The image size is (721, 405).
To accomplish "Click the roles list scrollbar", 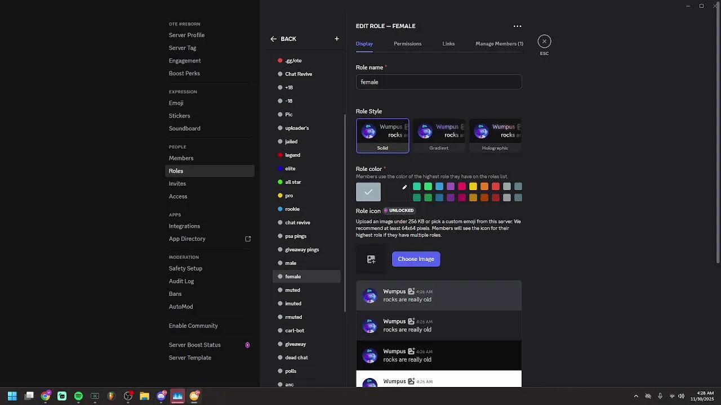I will [x=345, y=214].
